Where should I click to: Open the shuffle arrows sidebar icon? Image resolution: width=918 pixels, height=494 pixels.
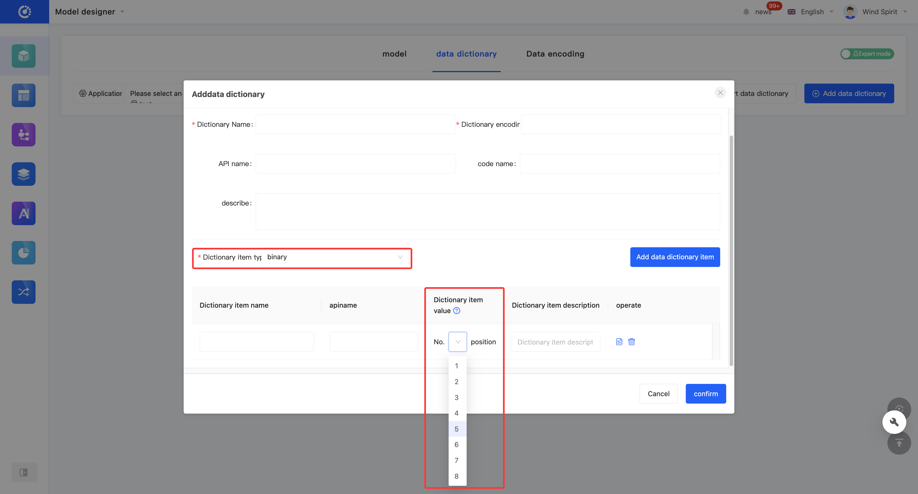pos(23,292)
